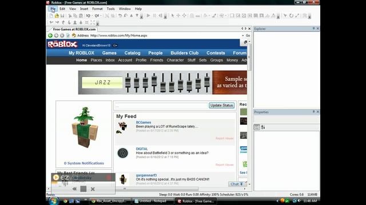Open the Insert menu

(84, 9)
